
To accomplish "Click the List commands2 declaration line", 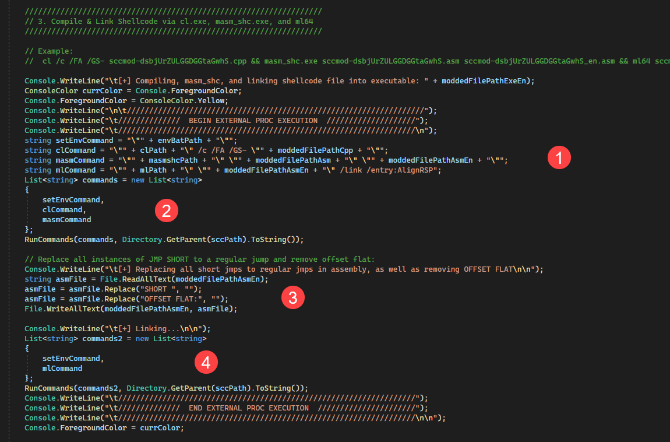I will click(x=115, y=338).
